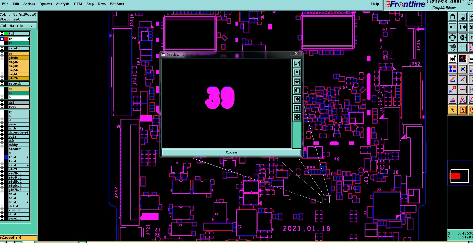Click the Popview pan down icon
Viewport: 473px width, 243px height.
point(297,81)
